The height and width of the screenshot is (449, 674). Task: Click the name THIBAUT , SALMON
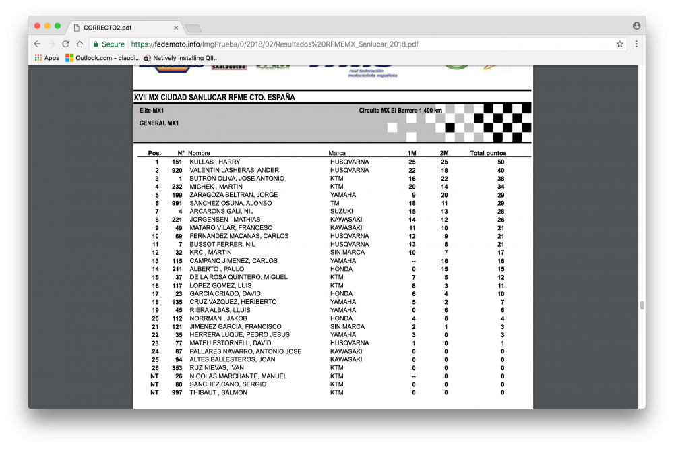(x=218, y=392)
